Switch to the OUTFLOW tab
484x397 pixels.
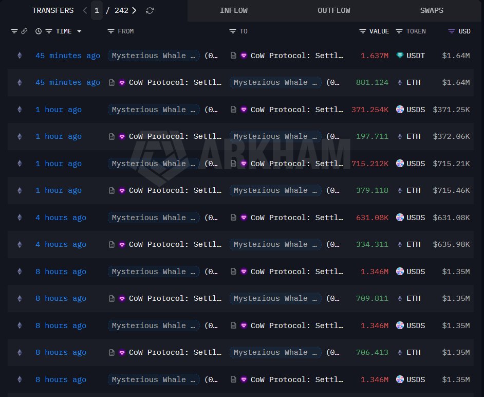(334, 10)
